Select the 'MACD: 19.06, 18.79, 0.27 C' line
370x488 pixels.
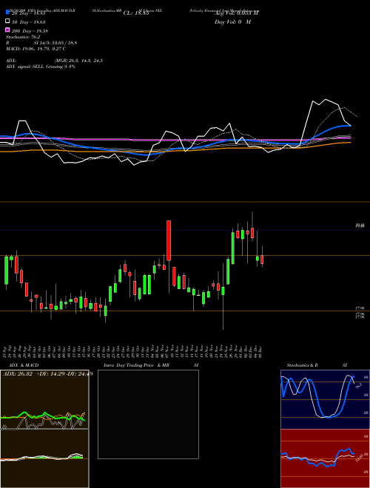tap(36, 49)
